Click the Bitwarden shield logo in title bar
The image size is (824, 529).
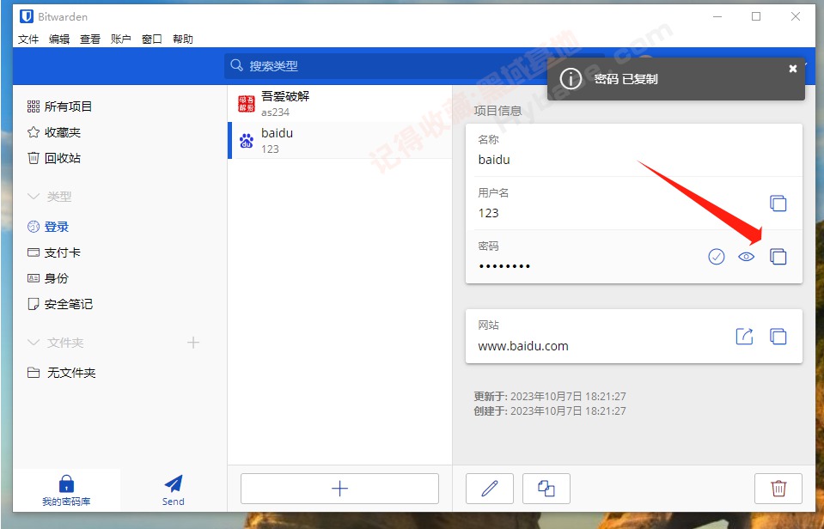click(x=27, y=16)
